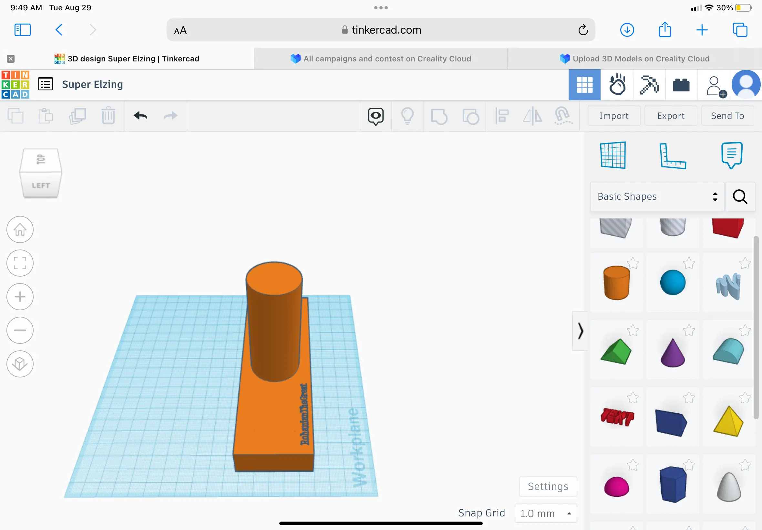Click the Settings button
This screenshot has width=762, height=530.
click(548, 486)
